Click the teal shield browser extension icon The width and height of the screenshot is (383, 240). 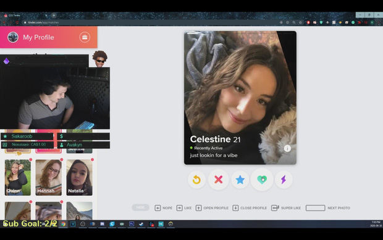click(321, 22)
